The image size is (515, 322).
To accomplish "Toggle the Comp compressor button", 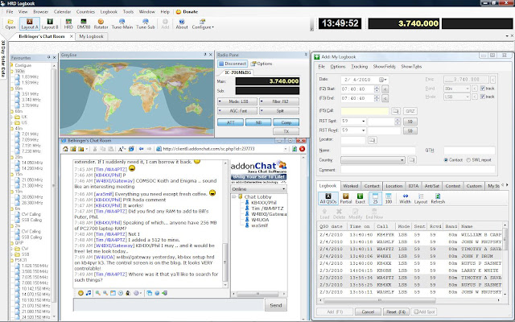I will tap(286, 122).
